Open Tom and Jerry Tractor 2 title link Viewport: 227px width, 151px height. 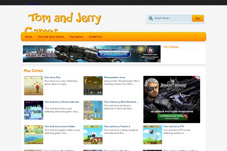point(117,126)
